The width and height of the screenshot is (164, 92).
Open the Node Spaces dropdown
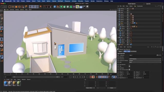click(x=136, y=4)
